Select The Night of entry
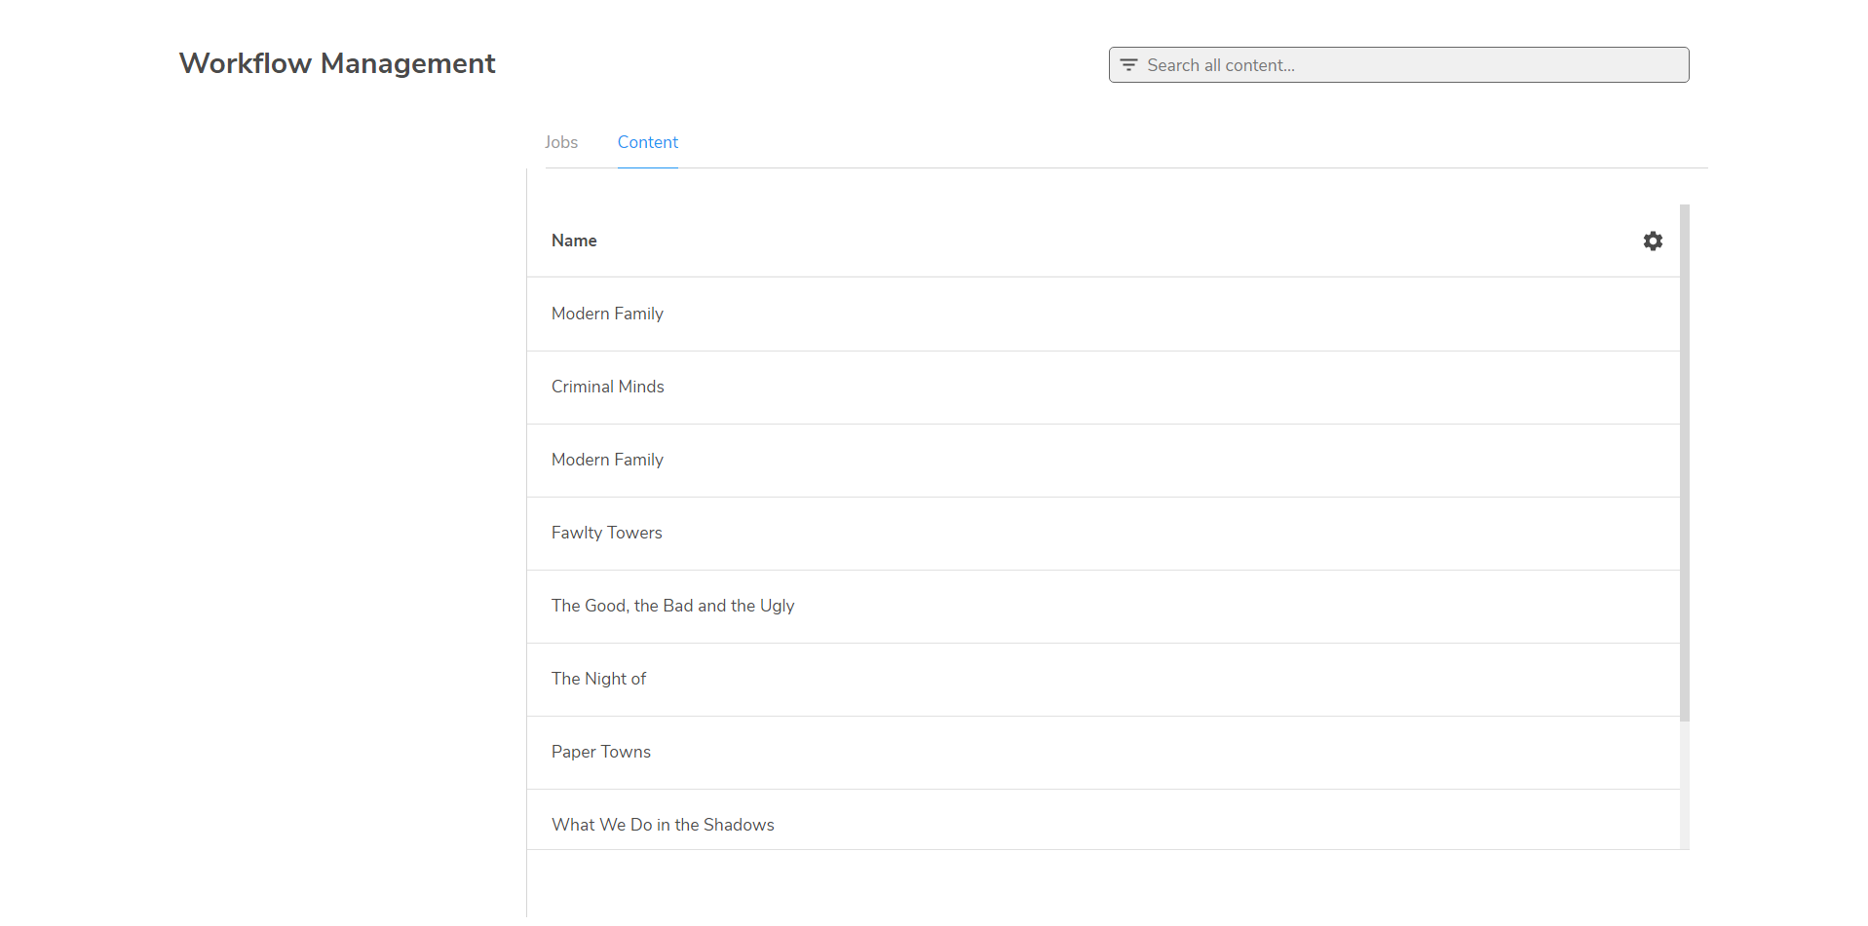The width and height of the screenshot is (1868, 926). click(598, 679)
